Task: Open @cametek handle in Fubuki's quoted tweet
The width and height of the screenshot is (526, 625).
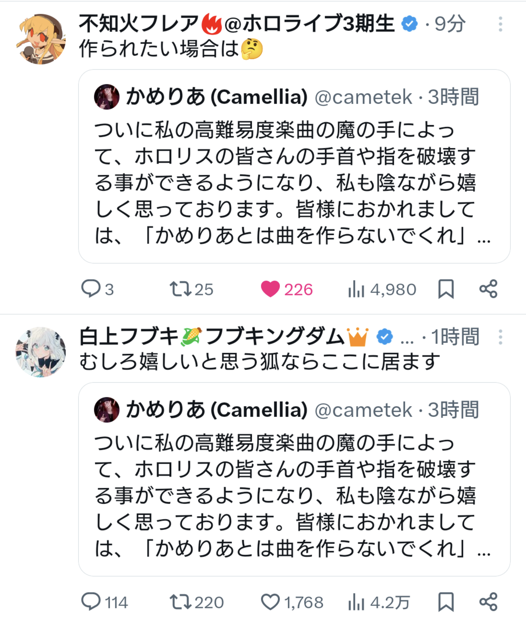Action: 363,410
